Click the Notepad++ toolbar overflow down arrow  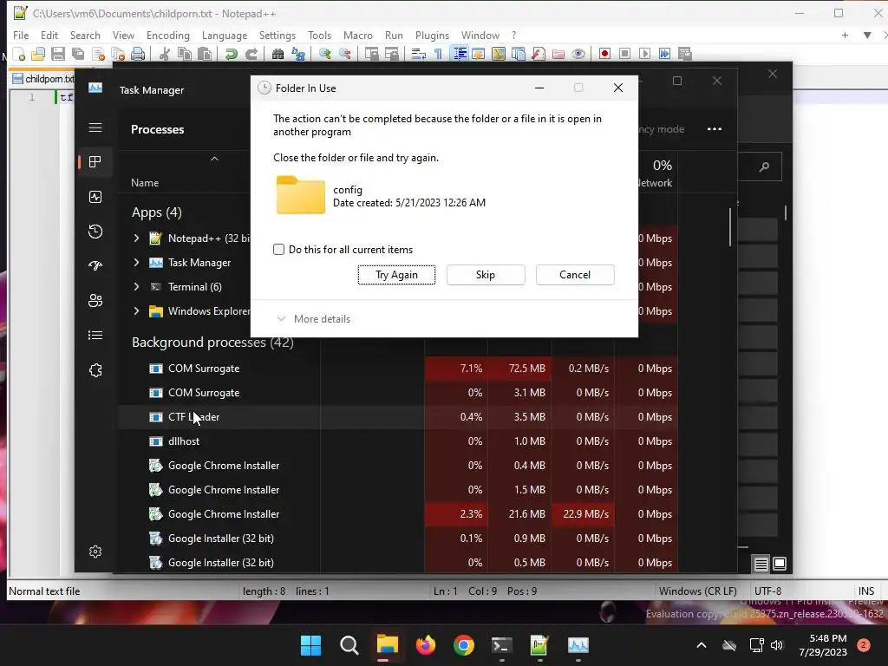(867, 35)
